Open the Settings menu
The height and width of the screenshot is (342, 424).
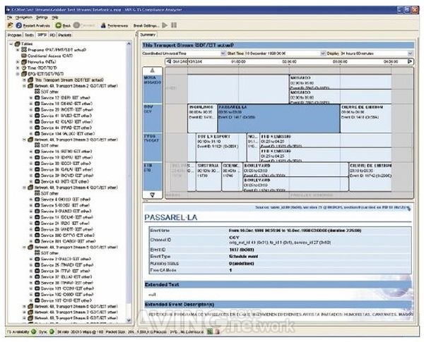point(42,17)
